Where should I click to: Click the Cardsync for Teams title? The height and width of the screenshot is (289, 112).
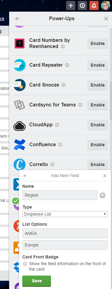pos(52,105)
